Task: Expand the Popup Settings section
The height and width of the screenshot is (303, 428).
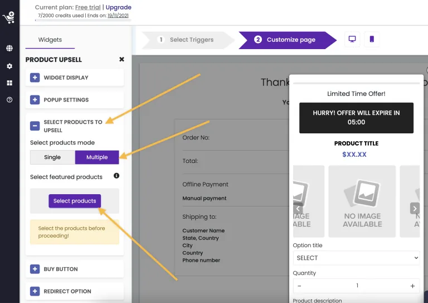Action: (75, 100)
